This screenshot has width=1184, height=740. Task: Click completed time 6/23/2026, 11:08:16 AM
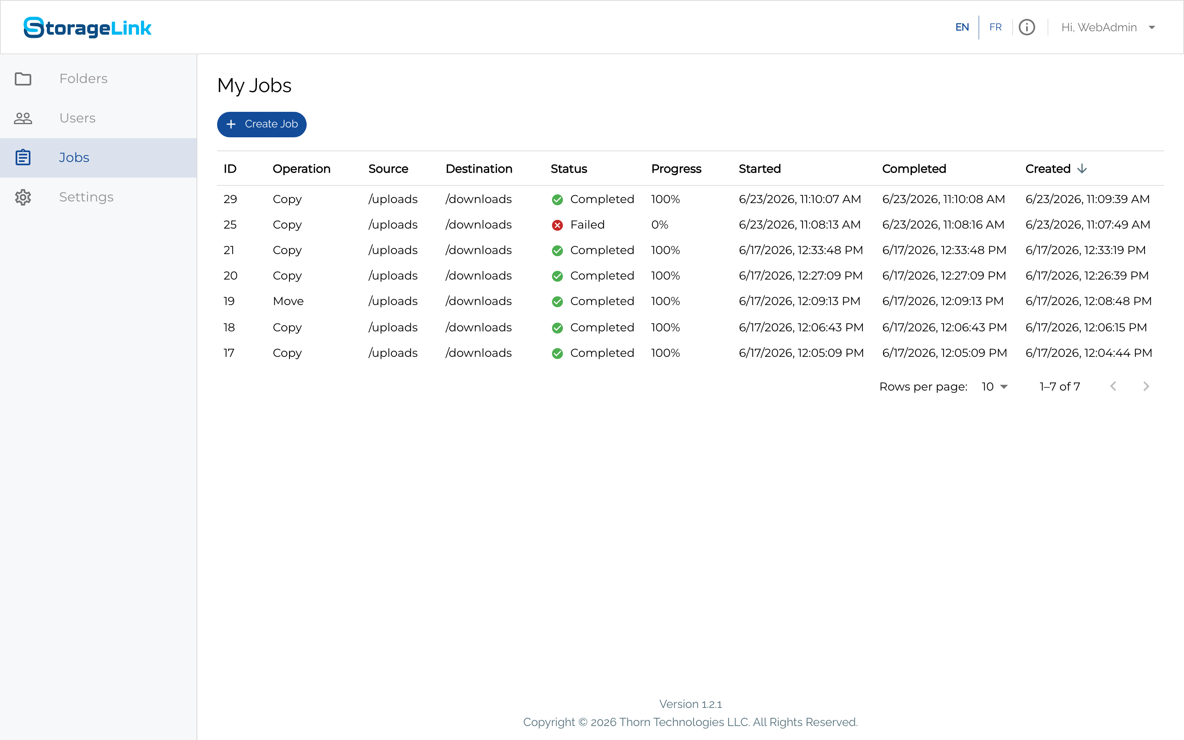(x=943, y=224)
